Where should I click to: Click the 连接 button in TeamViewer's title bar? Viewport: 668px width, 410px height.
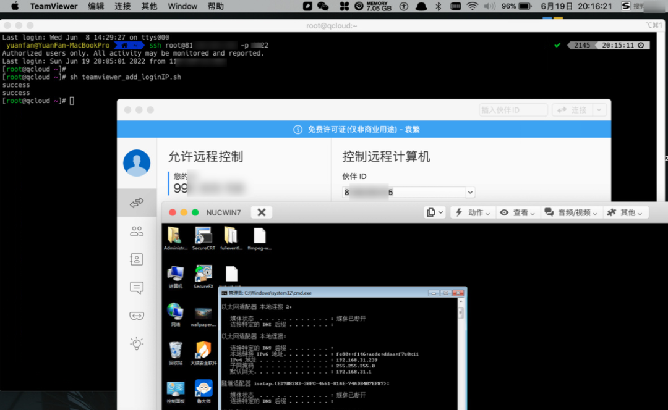[572, 110]
